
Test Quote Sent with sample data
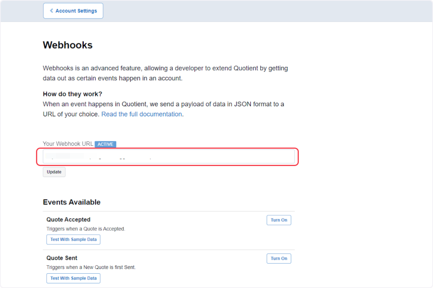(x=73, y=278)
